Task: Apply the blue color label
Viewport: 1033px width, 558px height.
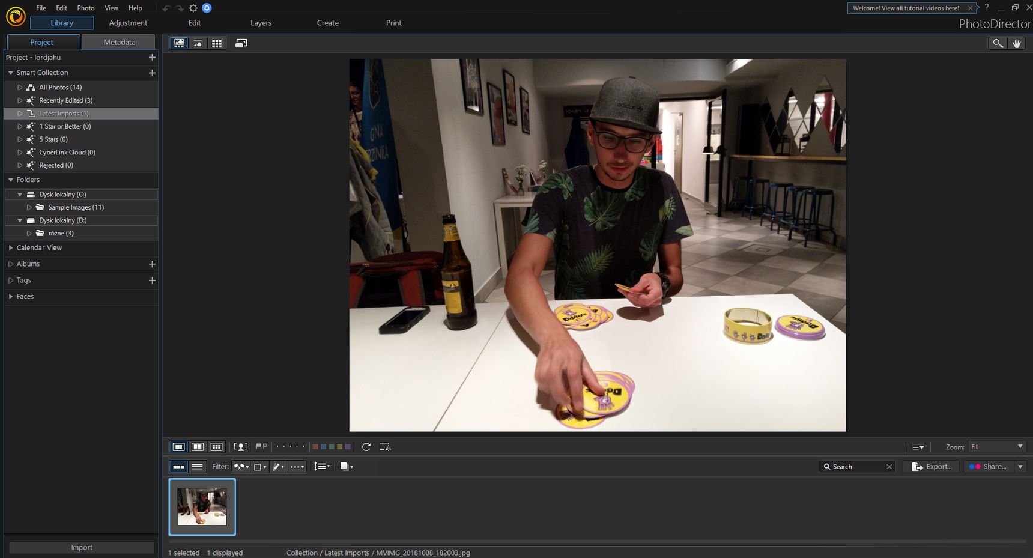Action: [x=323, y=447]
